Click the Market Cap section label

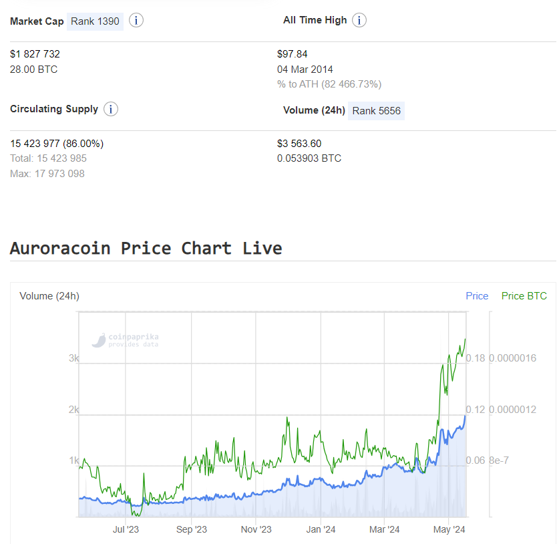click(x=37, y=21)
